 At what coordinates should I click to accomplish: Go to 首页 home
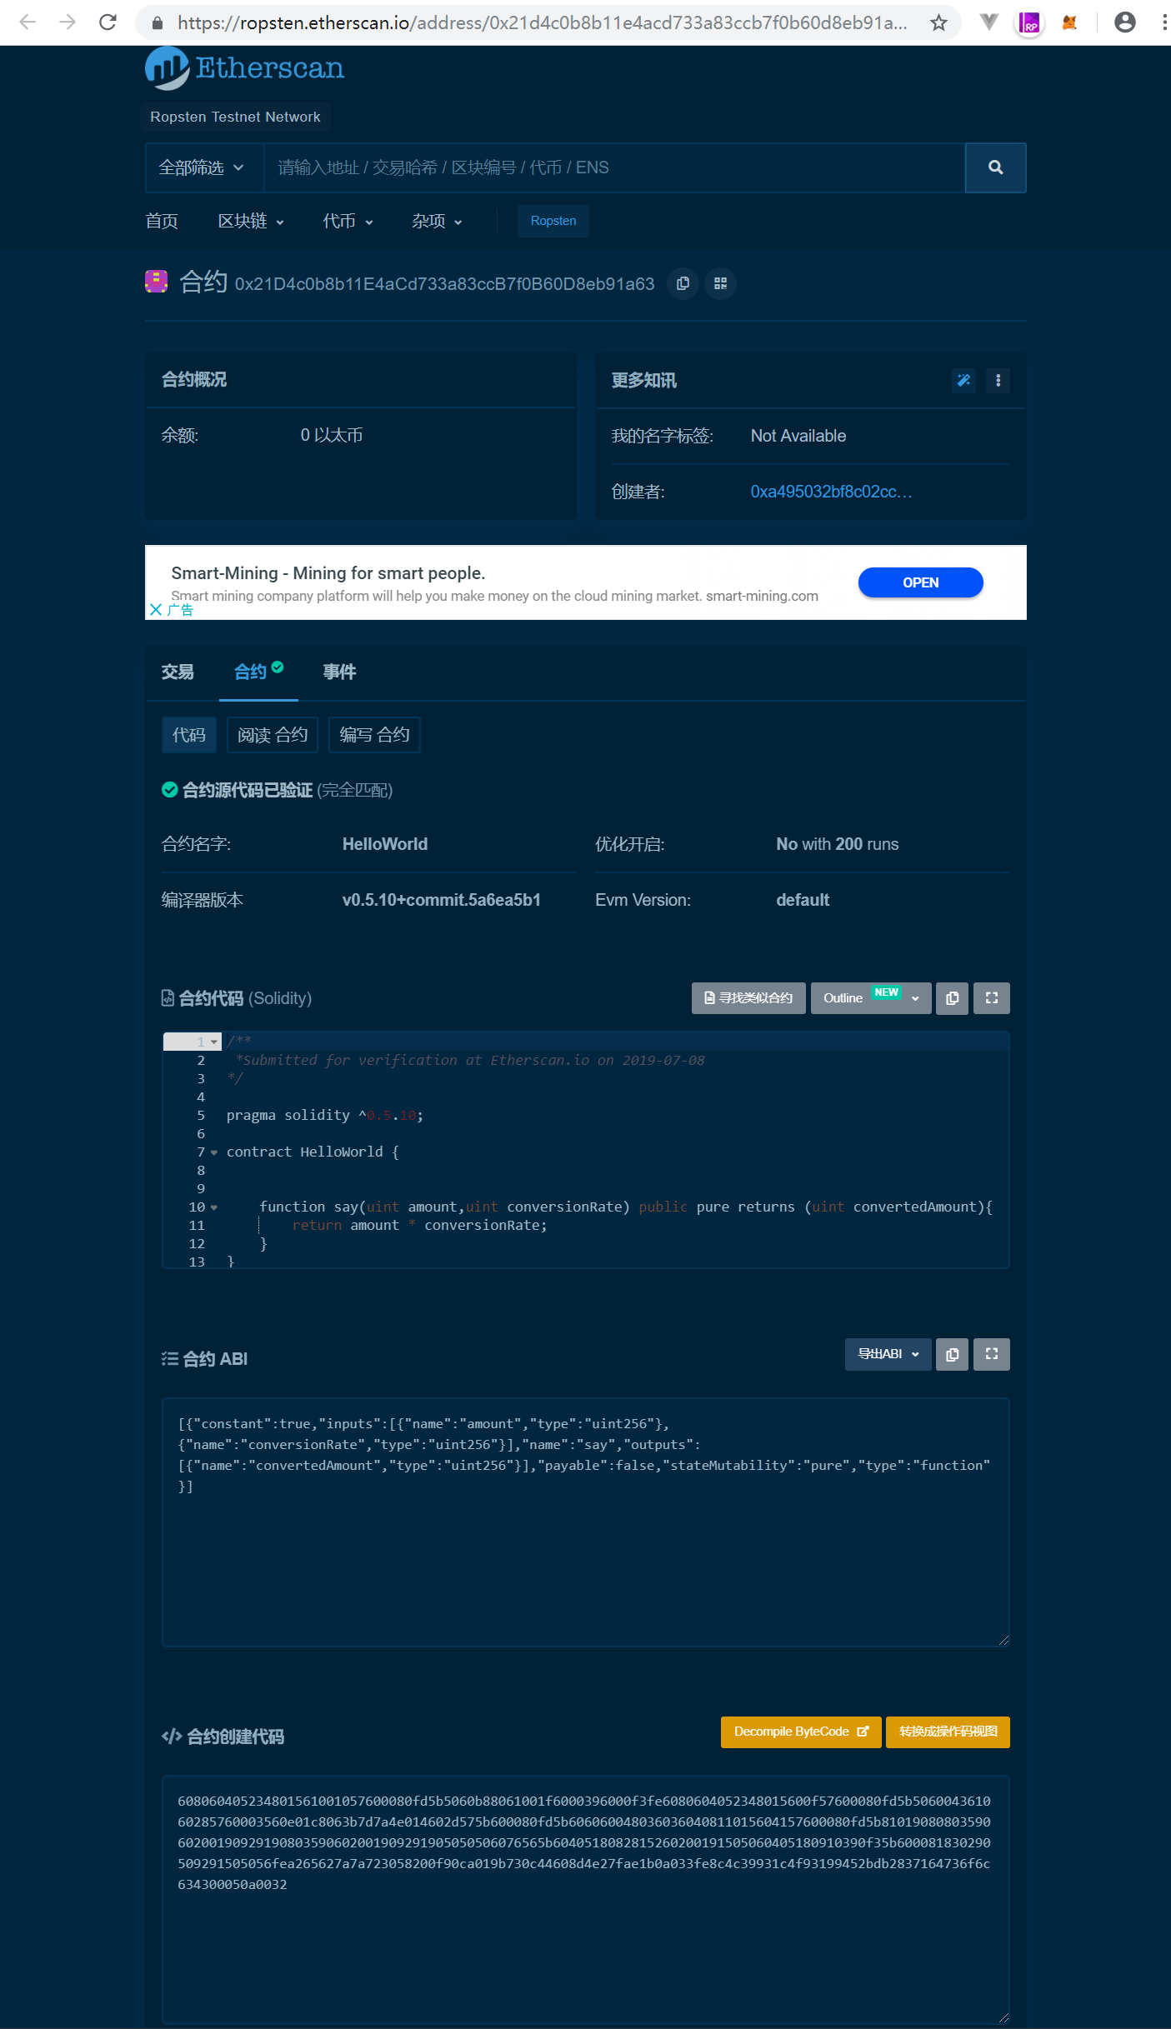(x=162, y=221)
